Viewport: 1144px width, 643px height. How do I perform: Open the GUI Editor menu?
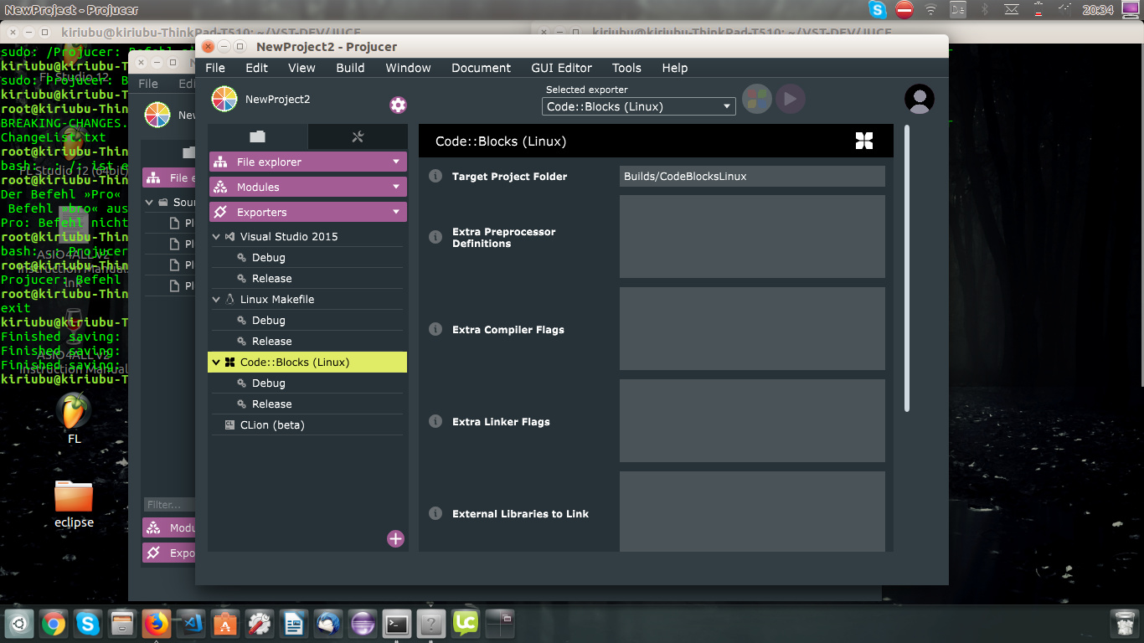[561, 68]
